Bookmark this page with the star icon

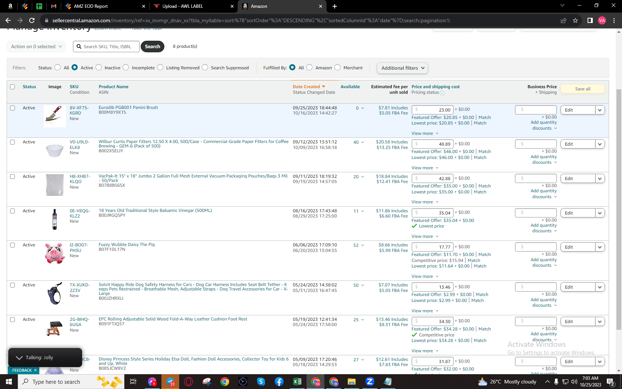click(x=575, y=20)
